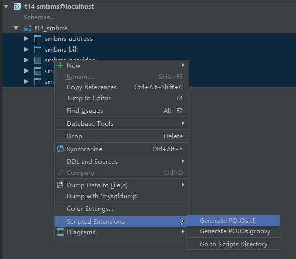The image size is (296, 259).
Task: Click the Dump Data save icon
Action: click(60, 185)
